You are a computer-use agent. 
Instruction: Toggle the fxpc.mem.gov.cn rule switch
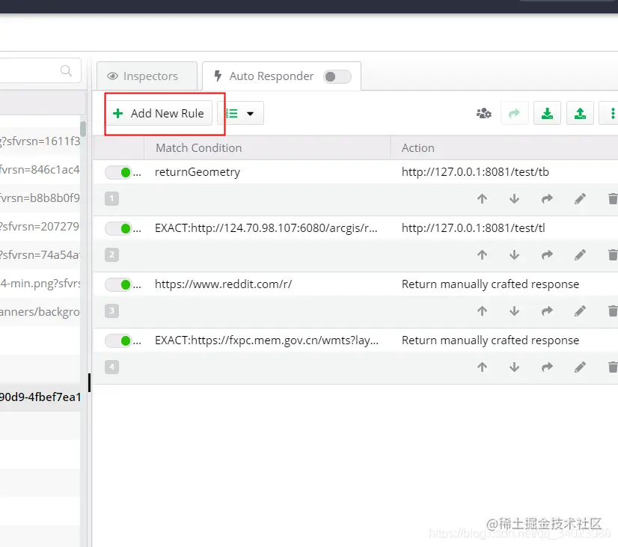point(118,340)
